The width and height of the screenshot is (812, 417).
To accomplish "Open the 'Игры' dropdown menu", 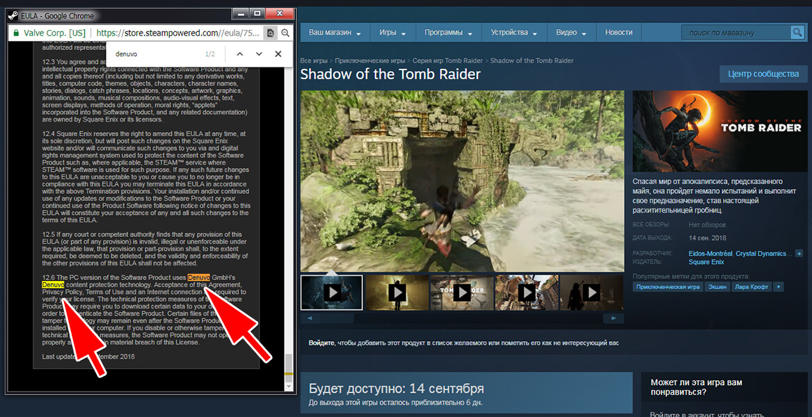I will 392,32.
